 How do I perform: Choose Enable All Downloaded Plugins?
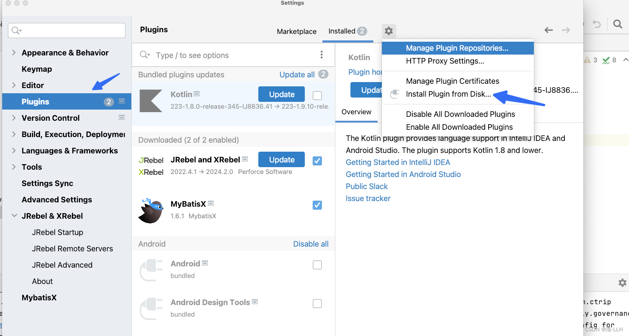tap(458, 127)
